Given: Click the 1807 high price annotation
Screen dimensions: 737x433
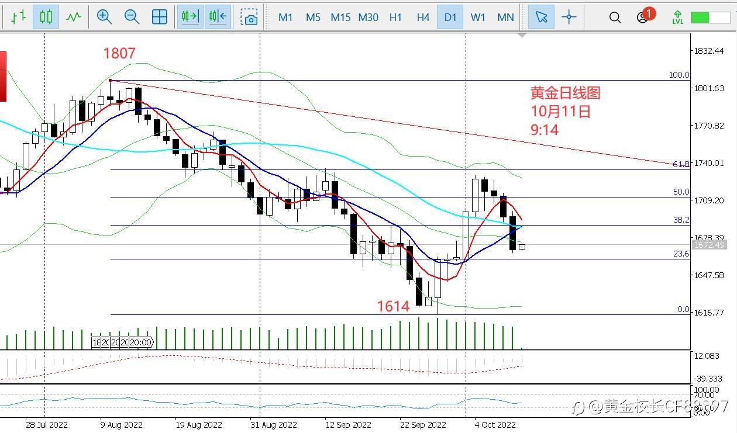Looking at the screenshot, I should pyautogui.click(x=119, y=54).
